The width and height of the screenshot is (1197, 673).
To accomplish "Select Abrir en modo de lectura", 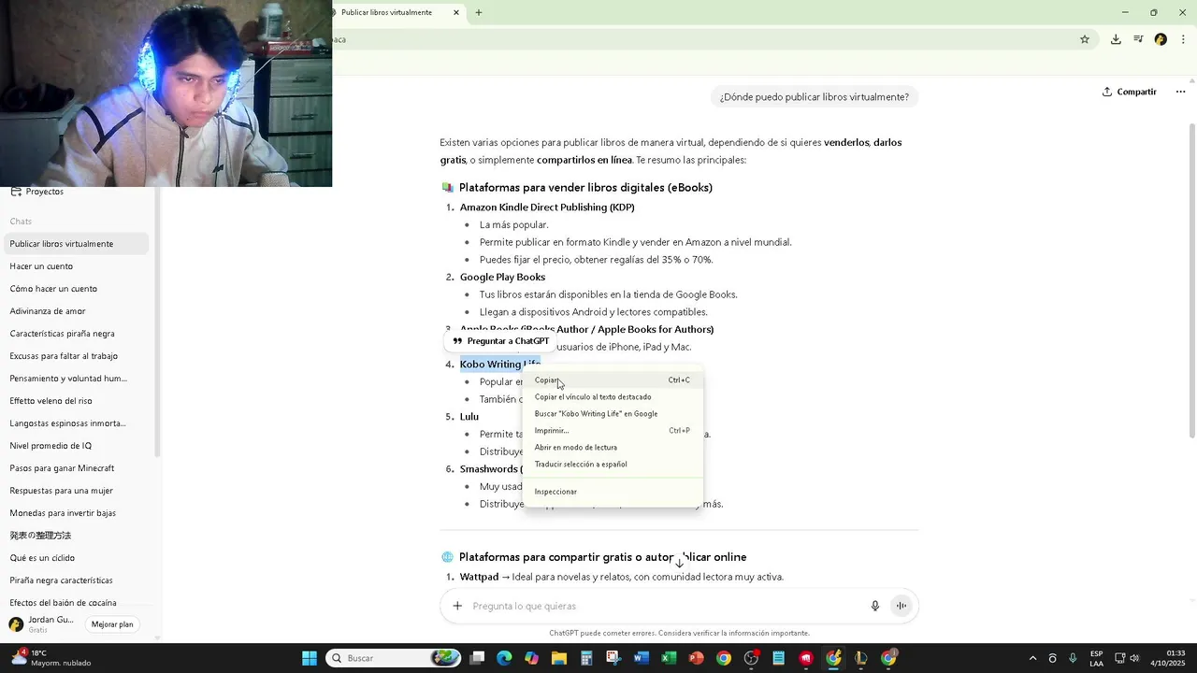I will pyautogui.click(x=613, y=448).
